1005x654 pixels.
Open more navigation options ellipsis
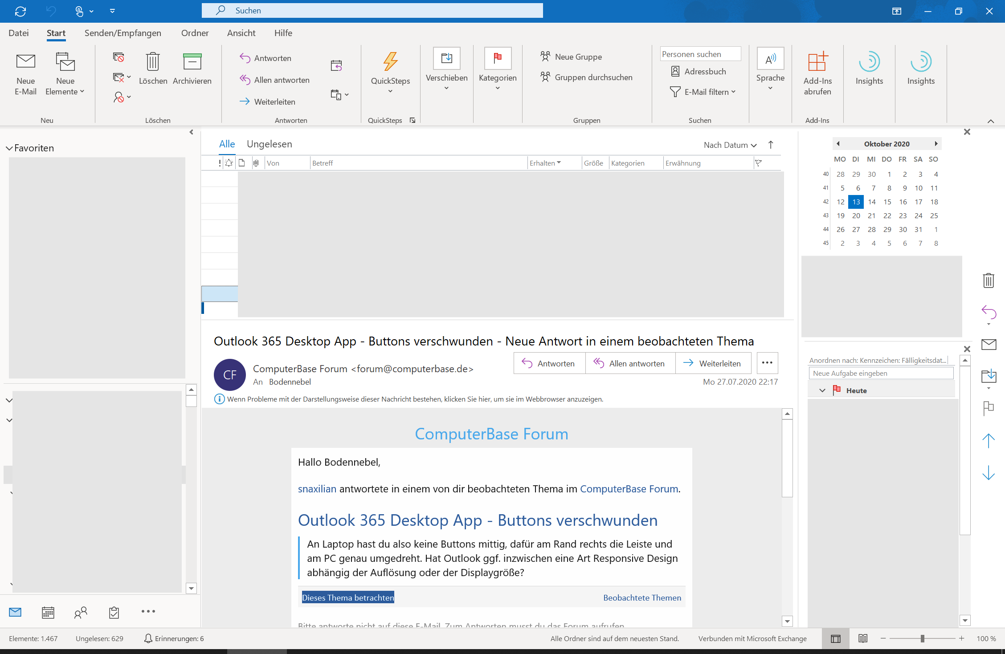[148, 611]
